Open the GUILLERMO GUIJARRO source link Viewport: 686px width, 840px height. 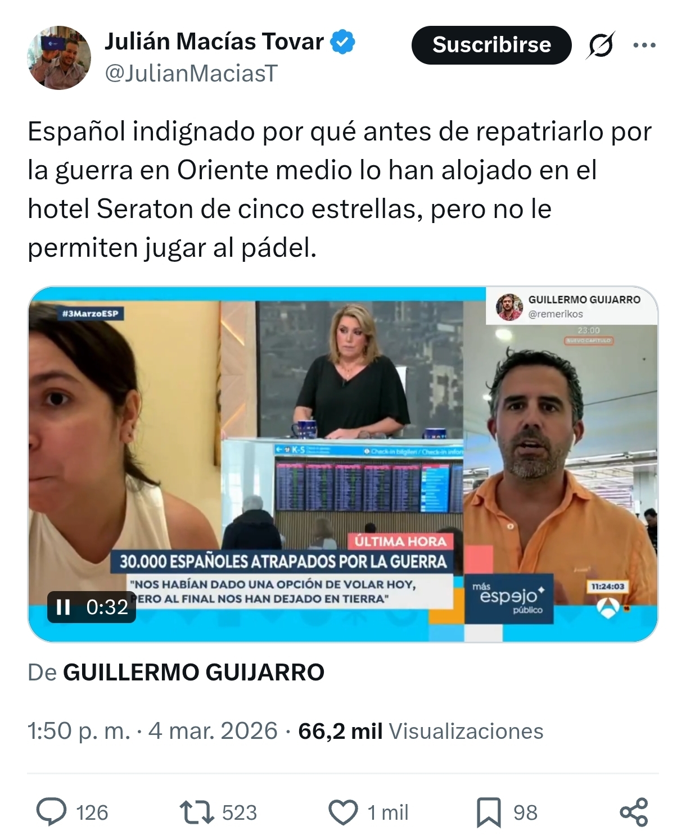click(193, 672)
